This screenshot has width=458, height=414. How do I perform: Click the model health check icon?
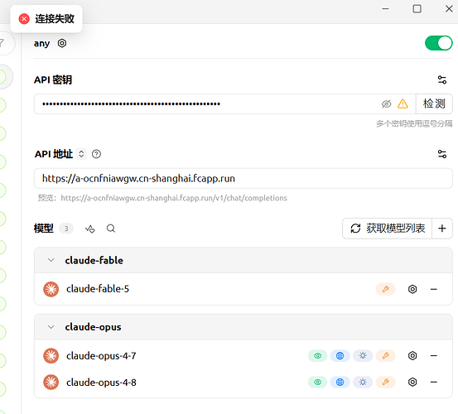point(89,229)
